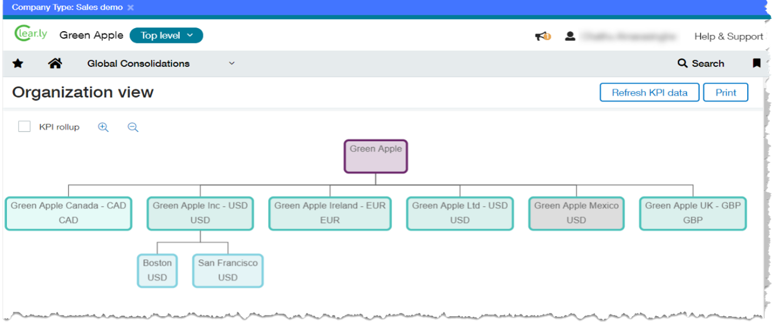Zoom in on the organization chart

click(x=103, y=127)
